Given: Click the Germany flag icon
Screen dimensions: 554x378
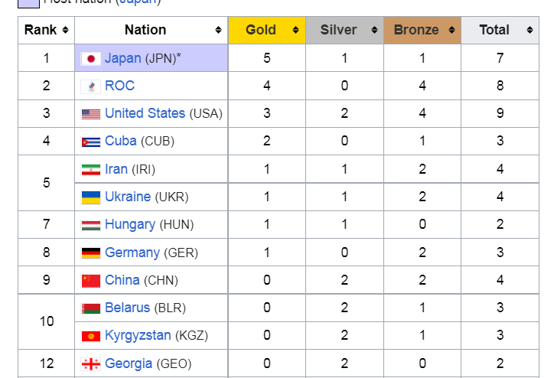Looking at the screenshot, I should (91, 253).
